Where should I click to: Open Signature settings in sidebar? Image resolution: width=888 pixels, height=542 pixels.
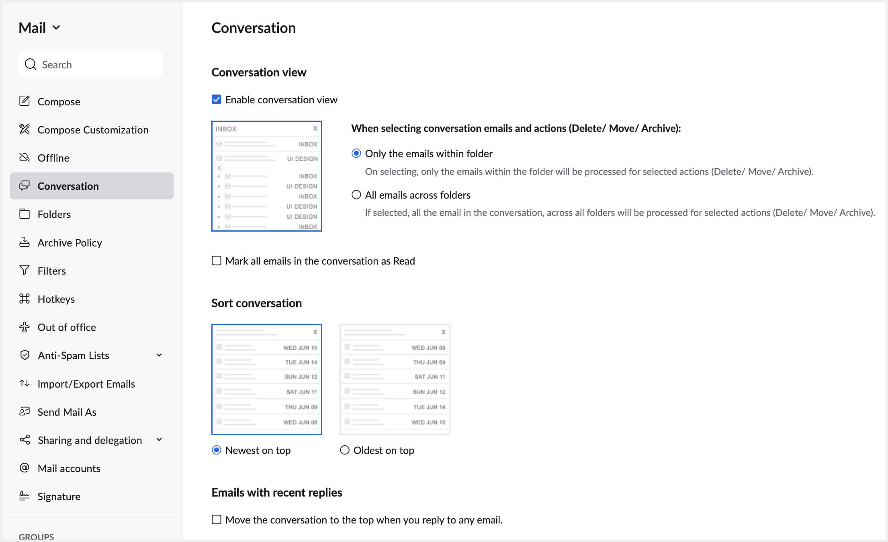(59, 496)
